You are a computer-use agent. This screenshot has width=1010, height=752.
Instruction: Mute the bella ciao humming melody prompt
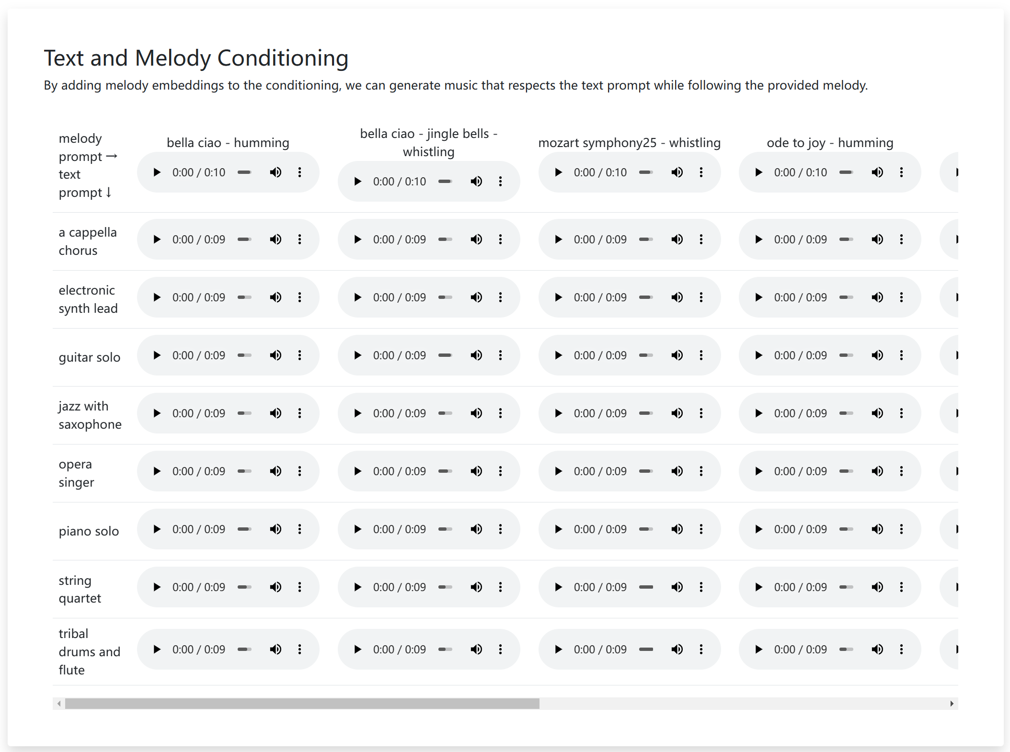(x=276, y=172)
